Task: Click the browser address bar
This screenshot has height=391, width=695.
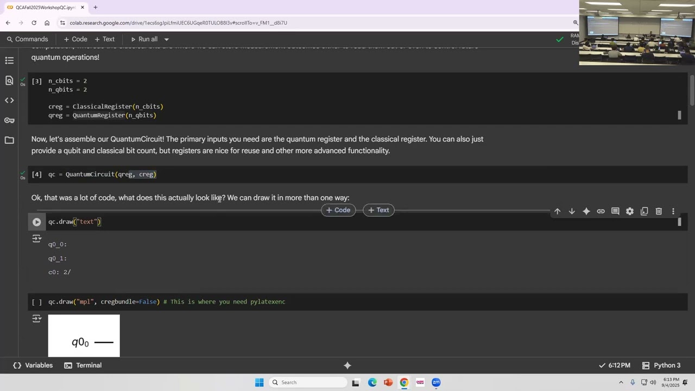Action: pos(315,23)
